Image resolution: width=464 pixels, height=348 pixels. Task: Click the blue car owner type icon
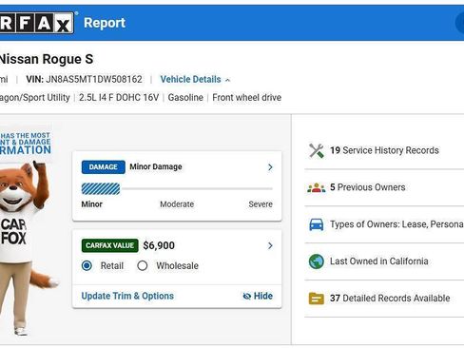(x=316, y=224)
